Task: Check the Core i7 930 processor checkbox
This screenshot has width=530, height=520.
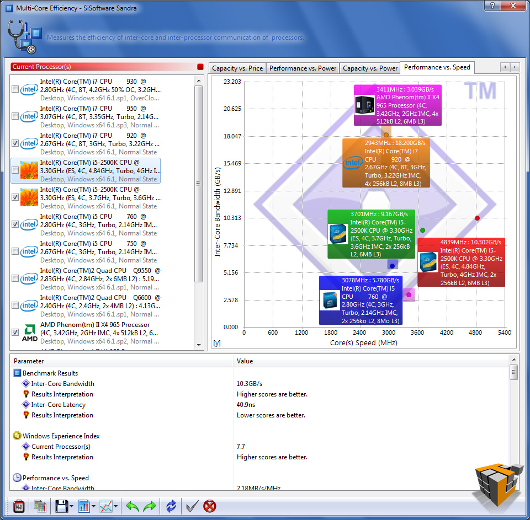Action: tap(15, 89)
